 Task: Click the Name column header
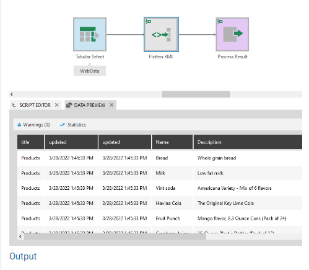pyautogui.click(x=172, y=142)
